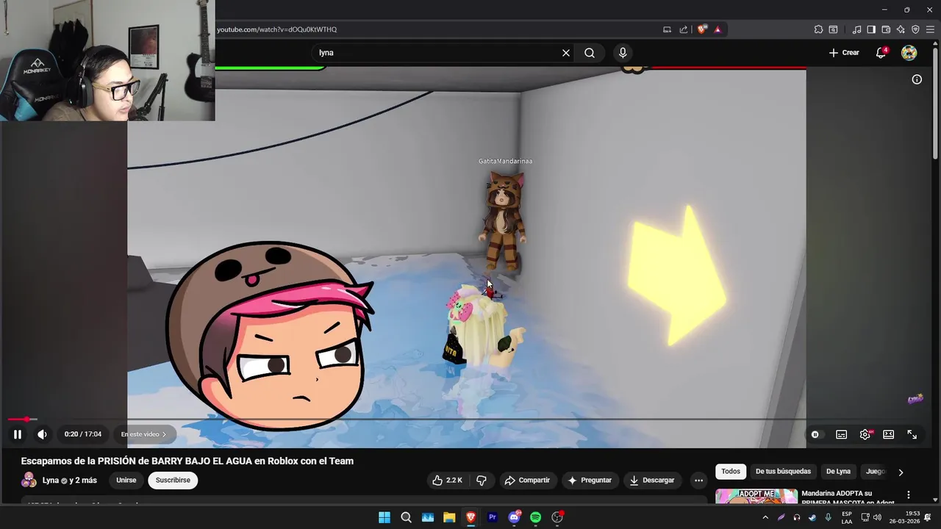Click the Unirse join button

[x=126, y=480]
